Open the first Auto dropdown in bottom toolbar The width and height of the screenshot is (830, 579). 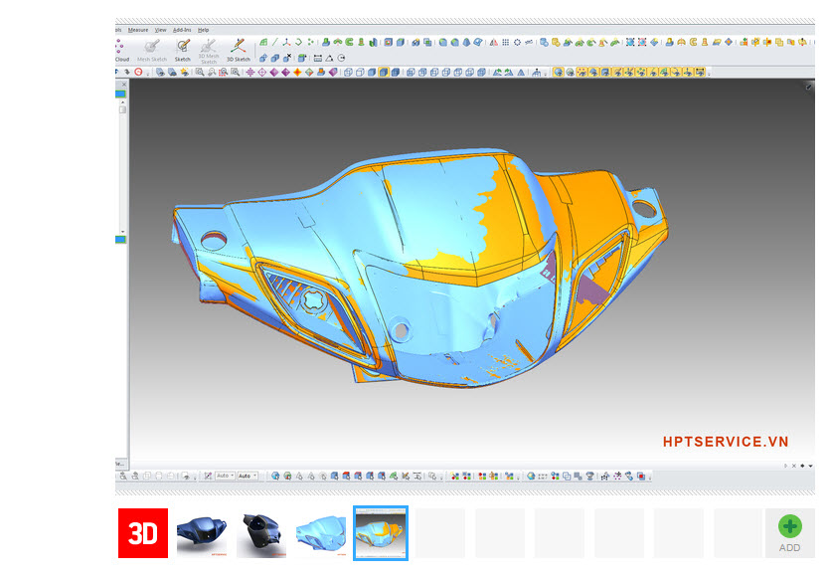pos(224,477)
